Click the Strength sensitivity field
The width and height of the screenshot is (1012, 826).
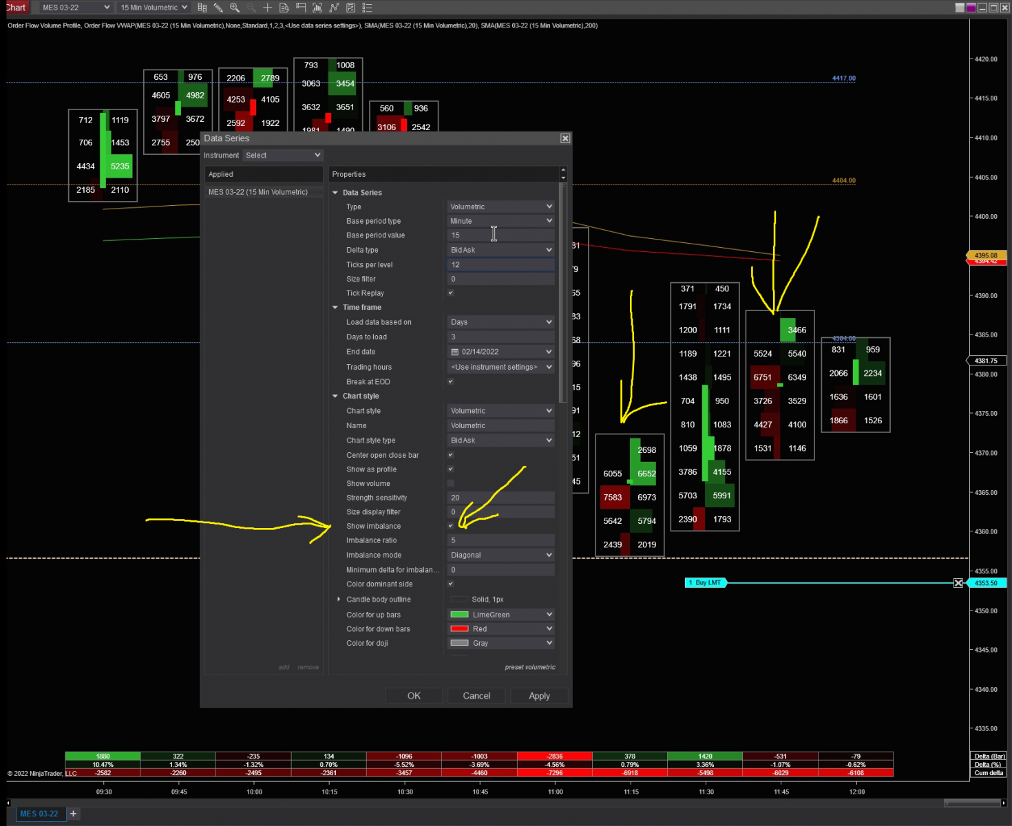point(500,498)
